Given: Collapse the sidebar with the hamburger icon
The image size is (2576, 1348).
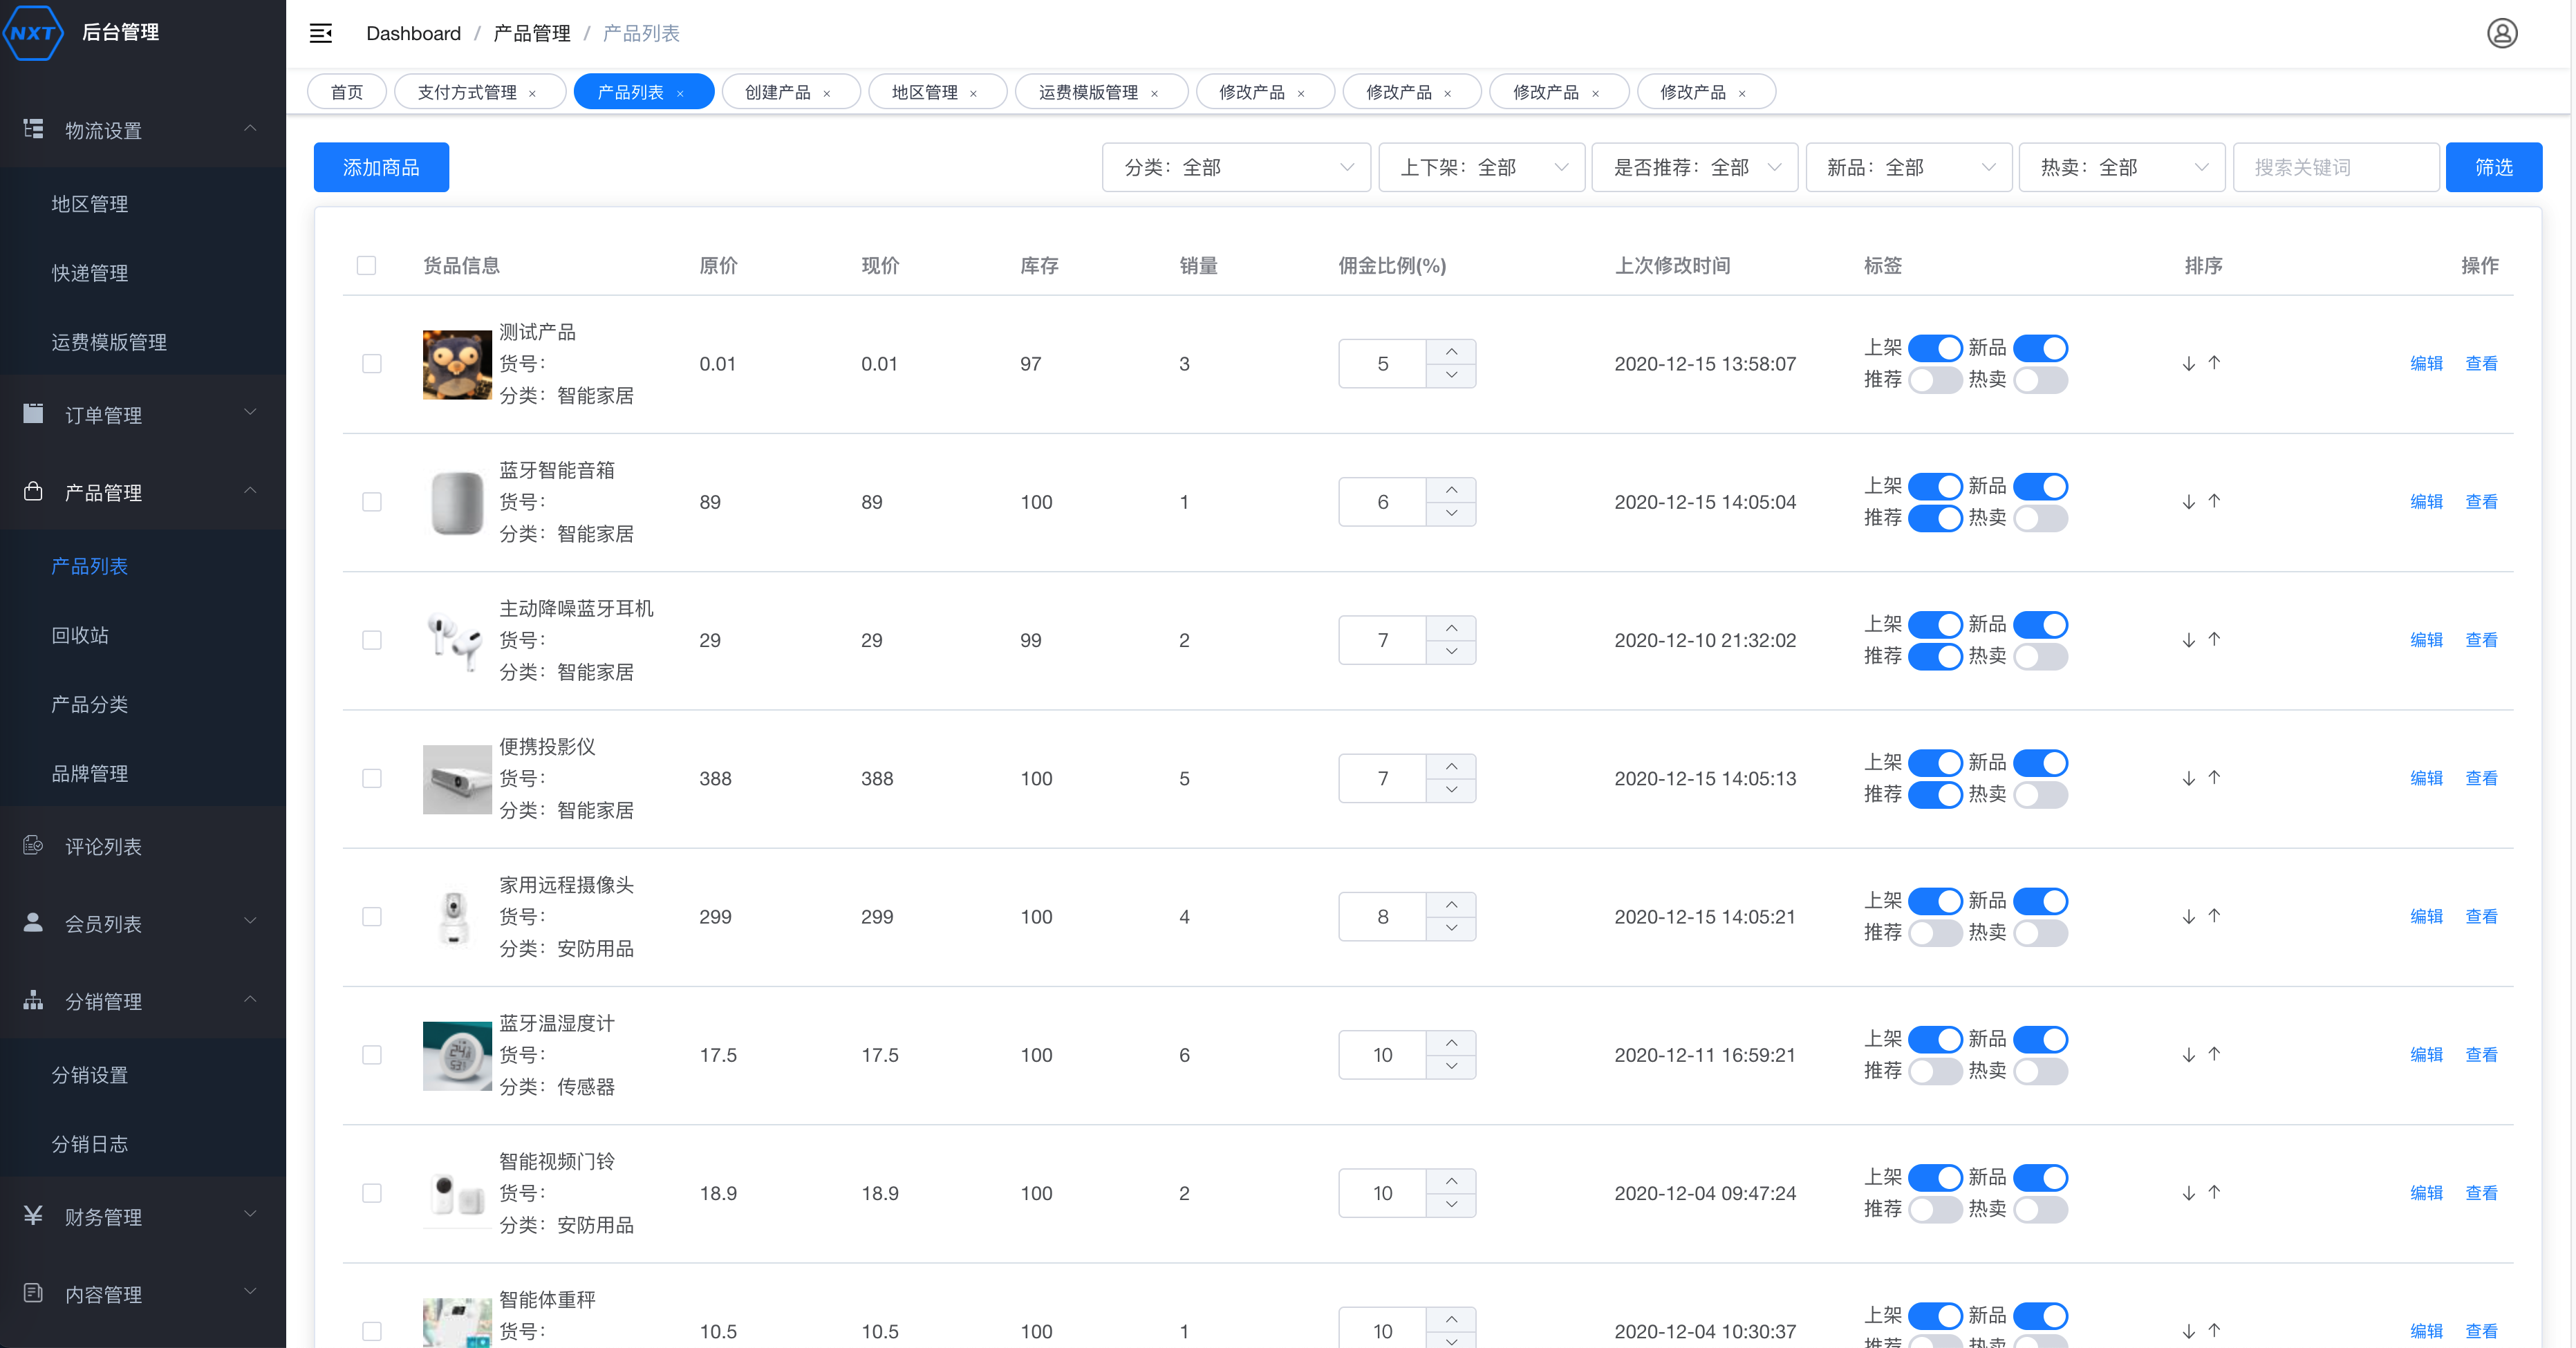Looking at the screenshot, I should coord(321,33).
